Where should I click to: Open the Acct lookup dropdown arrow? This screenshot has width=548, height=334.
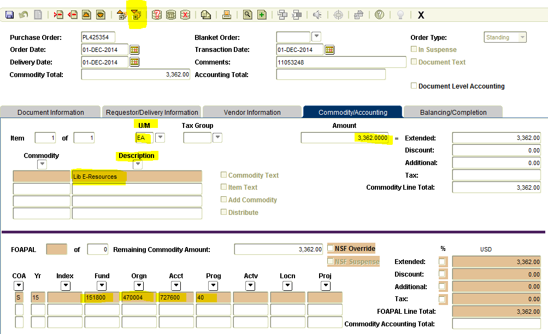coord(176,286)
